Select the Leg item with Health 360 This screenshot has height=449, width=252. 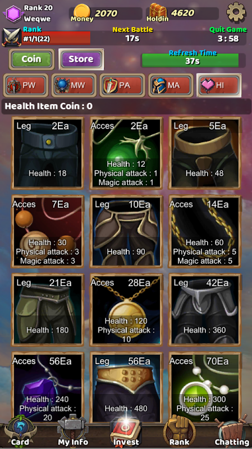pos(204,310)
